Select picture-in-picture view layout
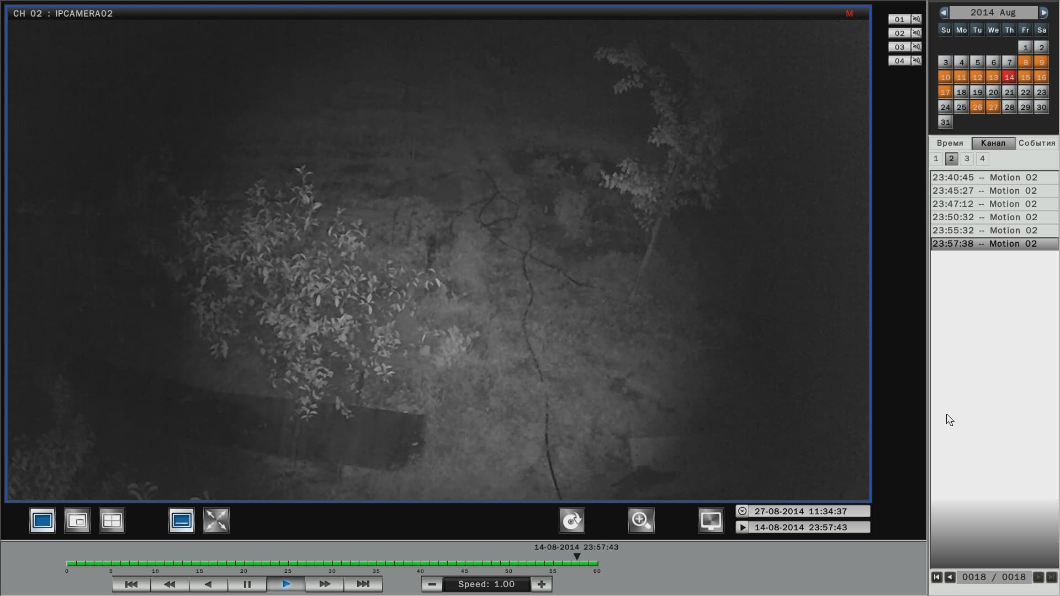 [x=77, y=520]
